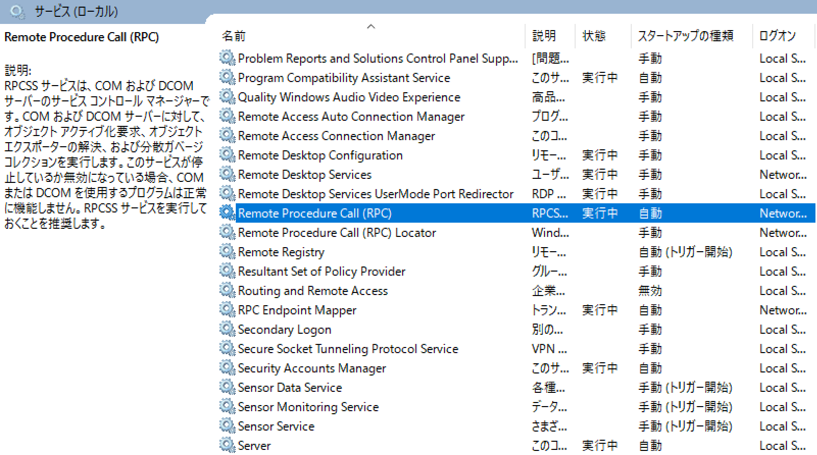Select the Remote Desktop Configuration service icon
Viewport: 817px width, 455px height.
coord(227,155)
